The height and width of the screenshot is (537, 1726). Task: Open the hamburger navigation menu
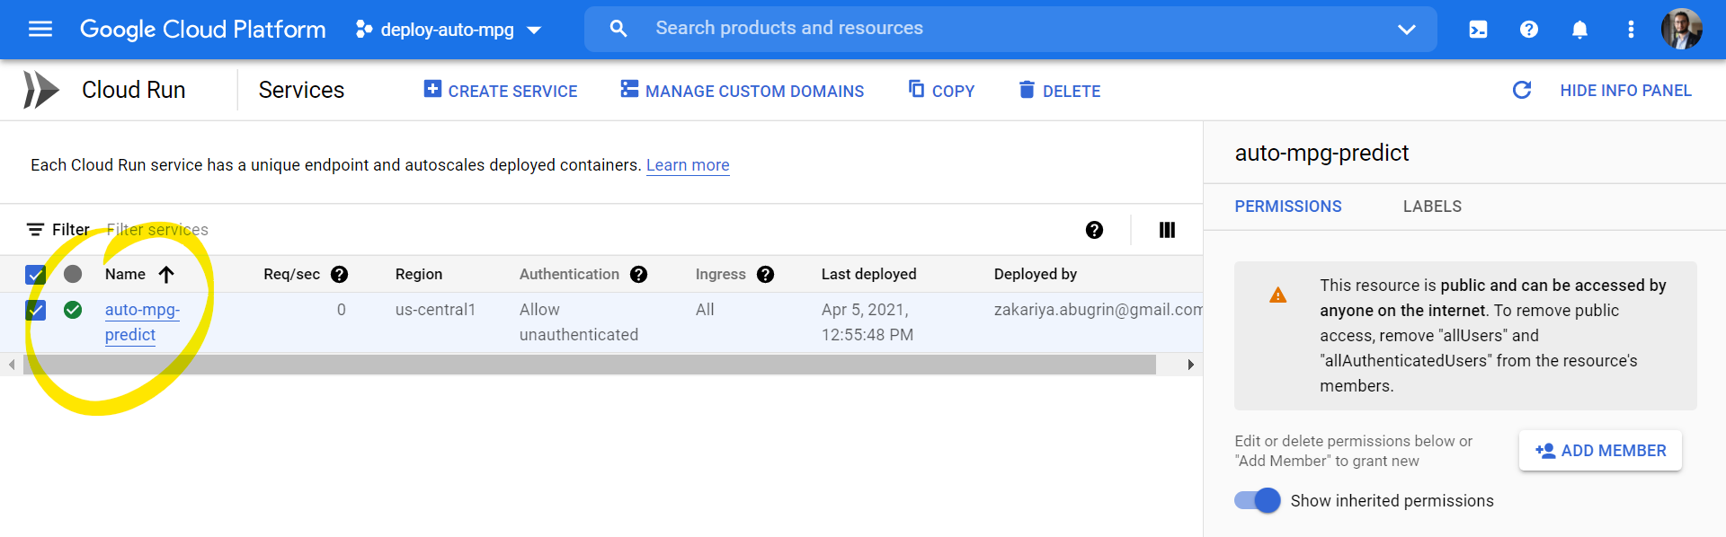40,29
